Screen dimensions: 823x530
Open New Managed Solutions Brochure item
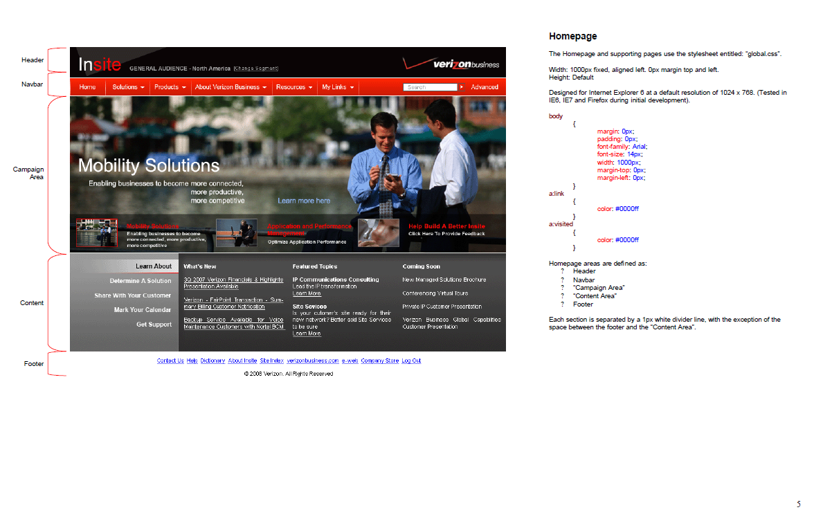(x=444, y=280)
